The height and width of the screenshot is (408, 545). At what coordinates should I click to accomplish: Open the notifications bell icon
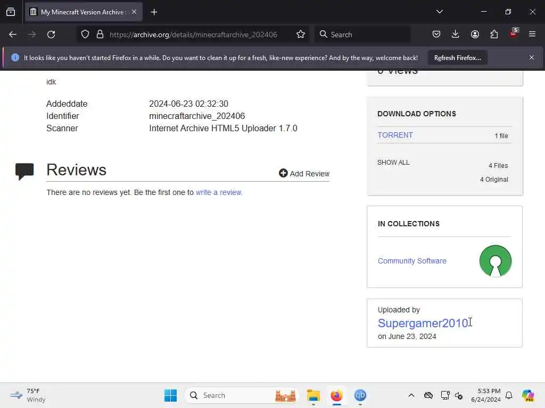click(x=509, y=395)
